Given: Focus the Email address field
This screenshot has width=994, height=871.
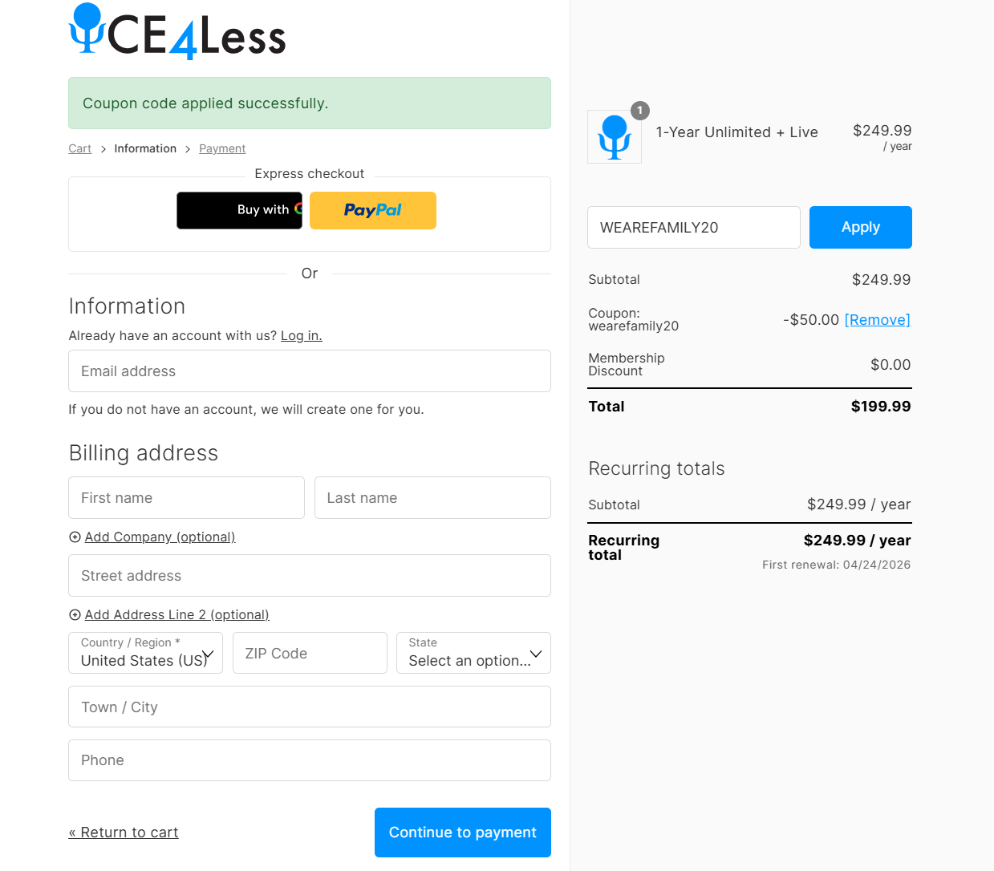Looking at the screenshot, I should (x=310, y=371).
